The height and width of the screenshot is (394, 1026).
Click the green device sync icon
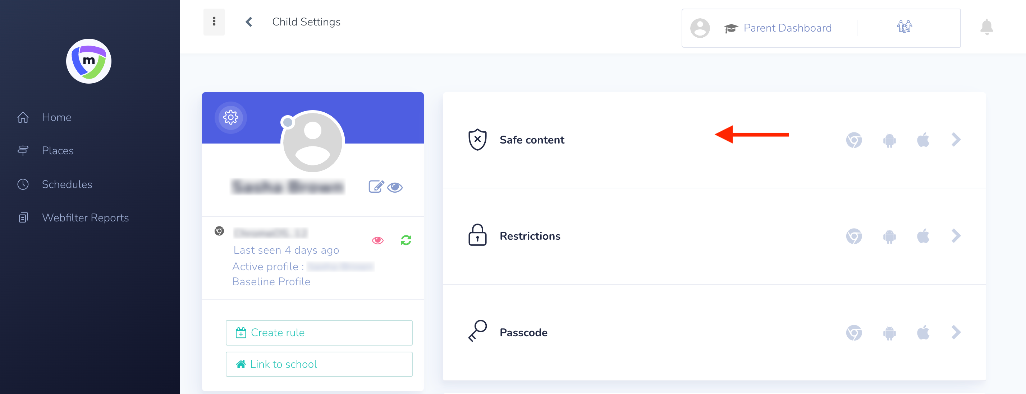point(406,240)
